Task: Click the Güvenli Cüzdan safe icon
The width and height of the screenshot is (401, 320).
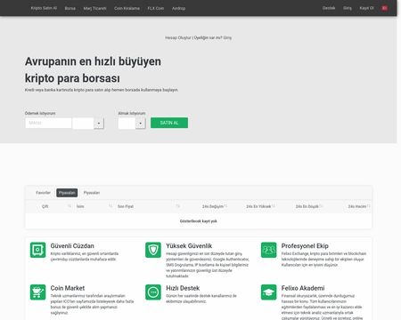Action: [x=37, y=250]
